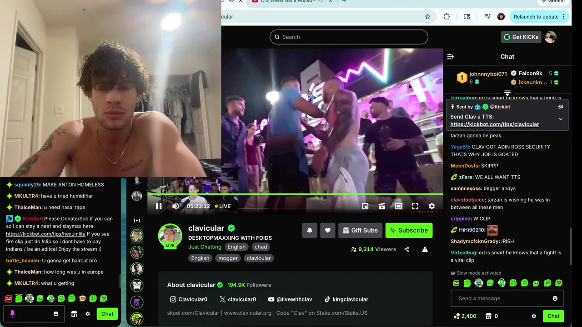Open @livewithclav YouTube link
582x327 pixels.
290,299
